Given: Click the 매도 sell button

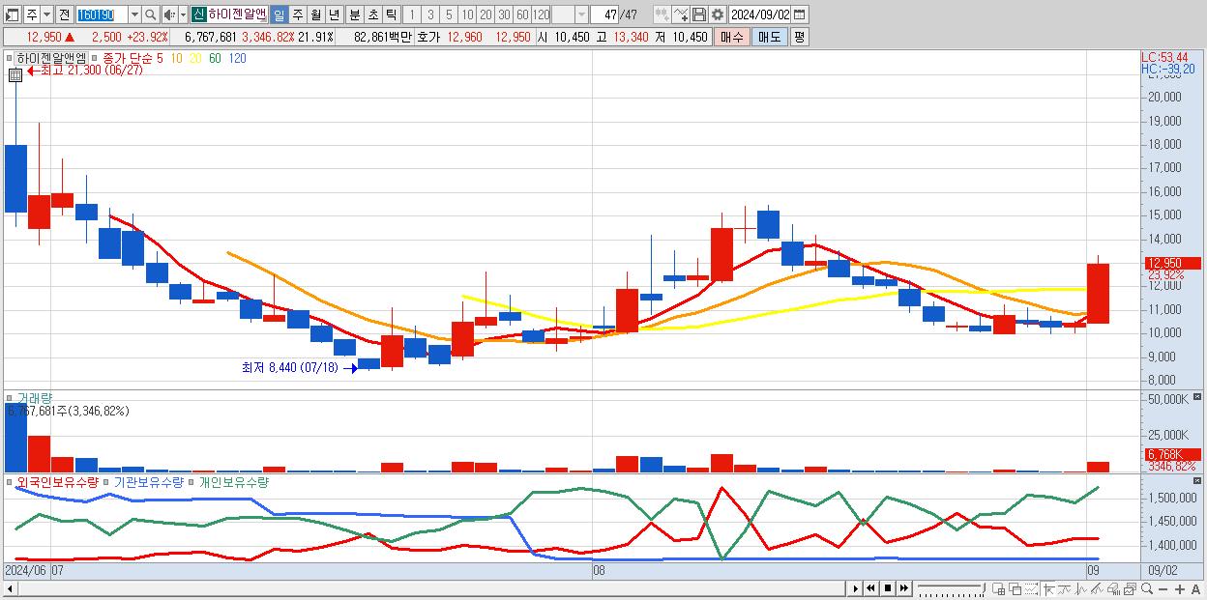Looking at the screenshot, I should click(769, 37).
